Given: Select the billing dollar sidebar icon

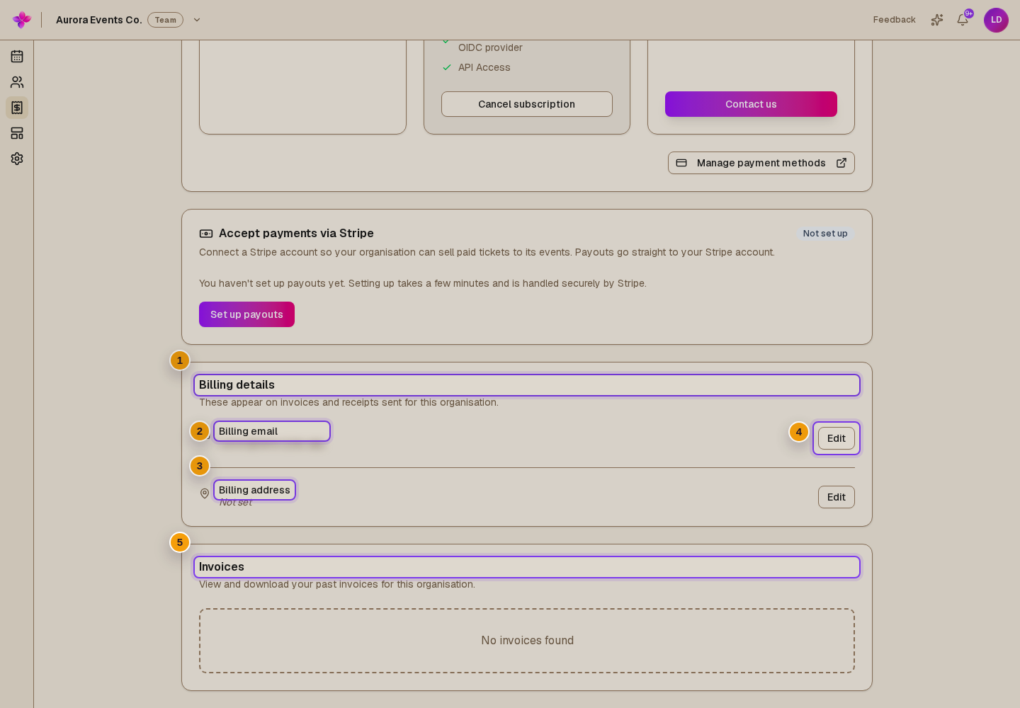Looking at the screenshot, I should pyautogui.click(x=17, y=108).
